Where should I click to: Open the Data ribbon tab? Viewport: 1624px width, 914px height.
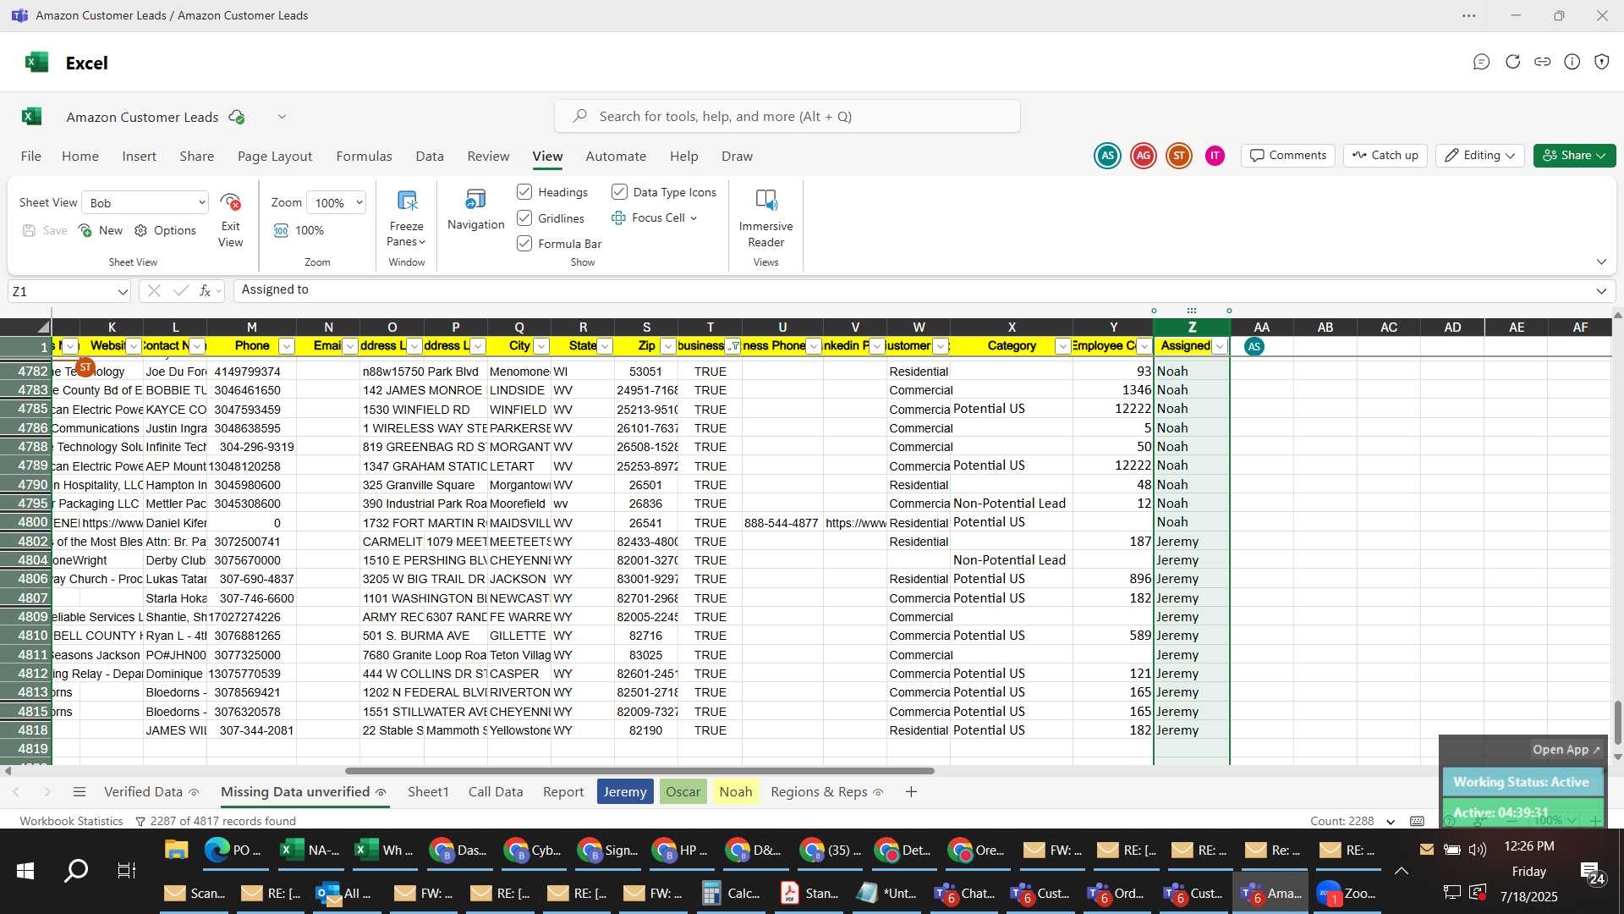coord(430,157)
